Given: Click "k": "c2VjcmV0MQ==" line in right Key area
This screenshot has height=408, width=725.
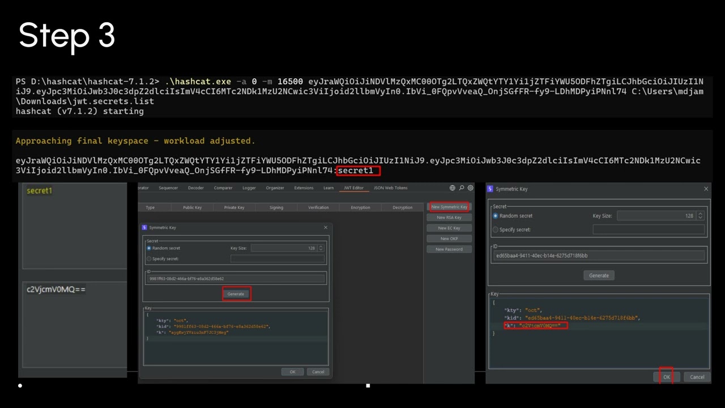Looking at the screenshot, I should [532, 325].
